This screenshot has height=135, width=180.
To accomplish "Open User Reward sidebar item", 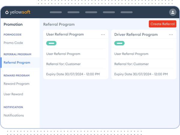I will click(13, 94).
